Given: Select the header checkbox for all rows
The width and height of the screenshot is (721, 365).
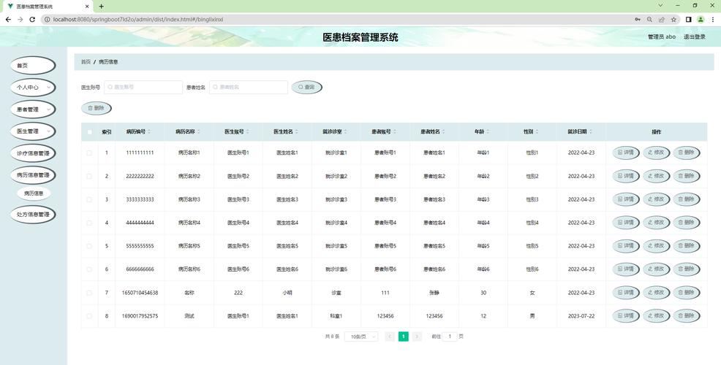Looking at the screenshot, I should pyautogui.click(x=89, y=132).
